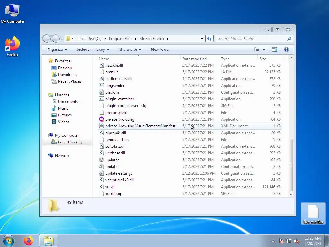The image size is (329, 247).
Task: Open the Action Center flag tray icon
Action: pos(281,241)
